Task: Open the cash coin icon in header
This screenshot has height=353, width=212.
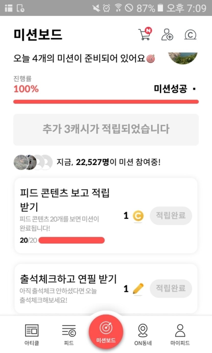Action: point(190,35)
